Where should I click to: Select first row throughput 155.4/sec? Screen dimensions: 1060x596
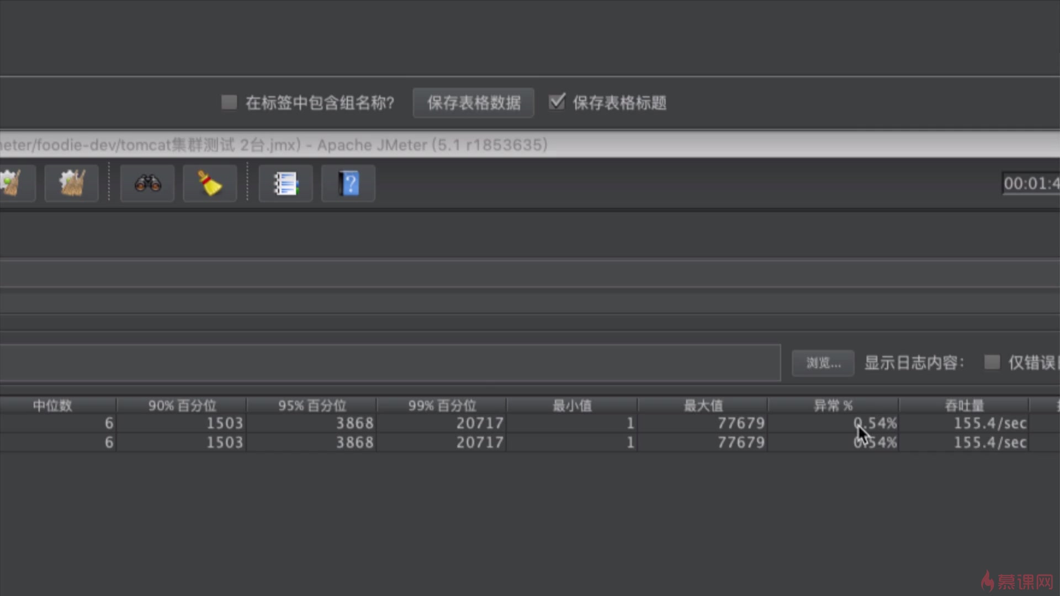[x=990, y=423]
